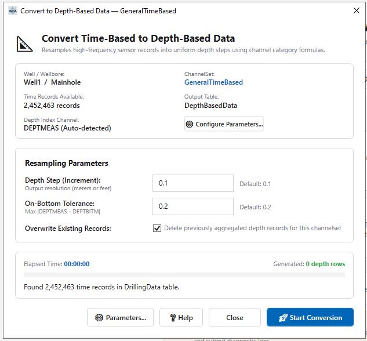Focus the Depth Step increment field
This screenshot has height=341, width=367.
click(x=193, y=183)
